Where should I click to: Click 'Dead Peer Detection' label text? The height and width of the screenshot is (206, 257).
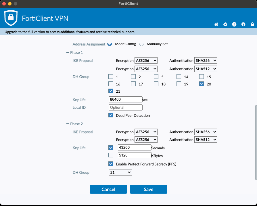click(133, 115)
